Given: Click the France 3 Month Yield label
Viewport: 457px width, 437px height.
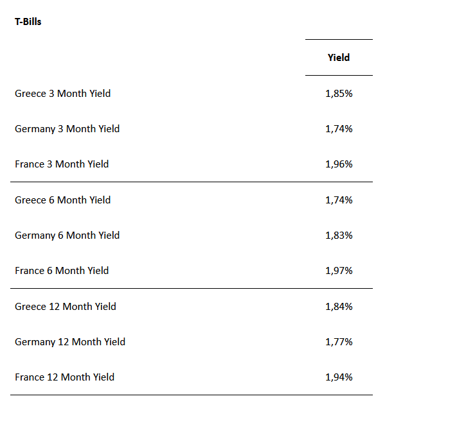Looking at the screenshot, I should tap(62, 164).
